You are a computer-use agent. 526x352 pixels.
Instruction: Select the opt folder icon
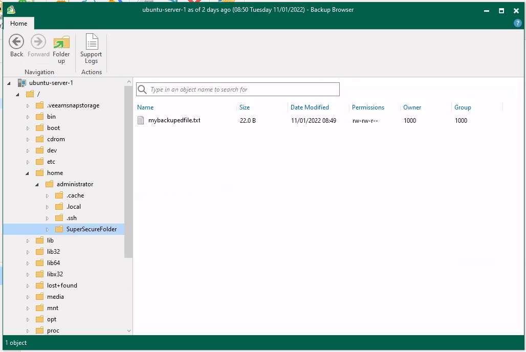(x=39, y=319)
